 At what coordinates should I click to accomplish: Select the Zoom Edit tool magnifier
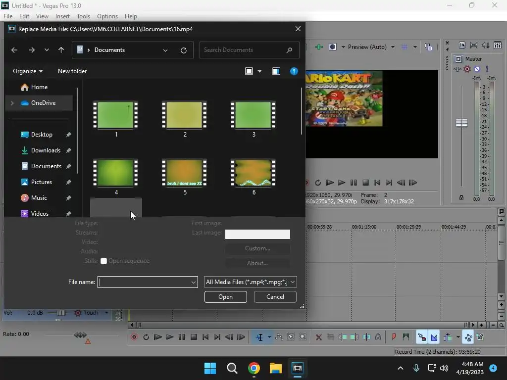tap(303, 337)
